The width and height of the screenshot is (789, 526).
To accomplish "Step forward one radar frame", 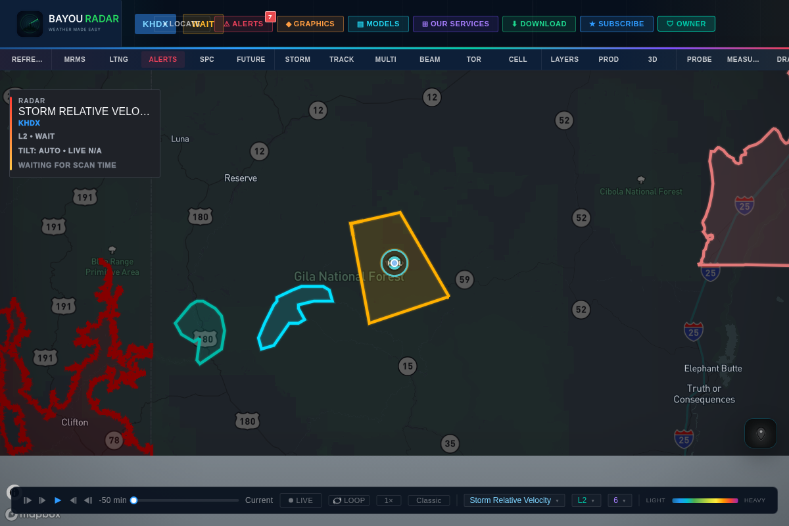I will pos(73,500).
